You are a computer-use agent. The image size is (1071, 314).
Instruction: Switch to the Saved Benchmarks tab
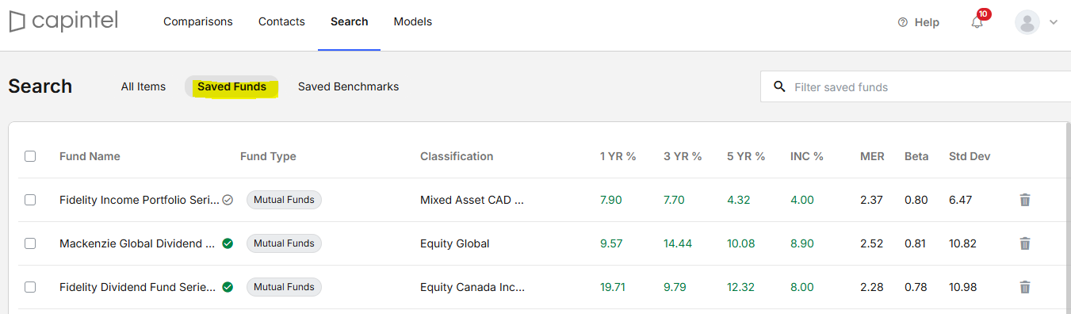(348, 86)
